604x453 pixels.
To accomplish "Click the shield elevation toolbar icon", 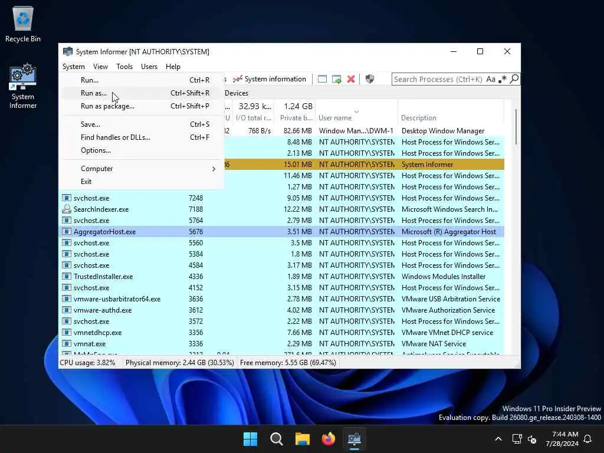I will pyautogui.click(x=370, y=79).
